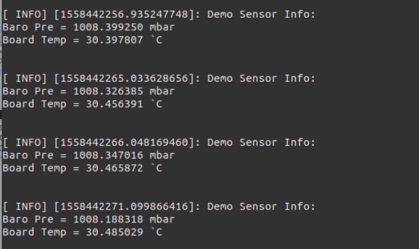Click the pressure reading 1008.326385
The image size is (419, 249).
(108, 91)
